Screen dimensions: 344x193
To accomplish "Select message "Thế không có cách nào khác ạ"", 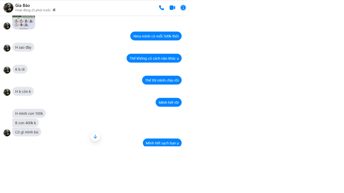I will click(154, 58).
